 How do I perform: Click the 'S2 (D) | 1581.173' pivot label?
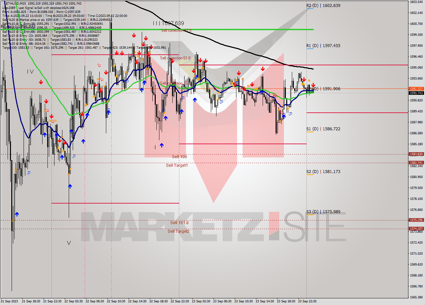[x=323, y=172]
